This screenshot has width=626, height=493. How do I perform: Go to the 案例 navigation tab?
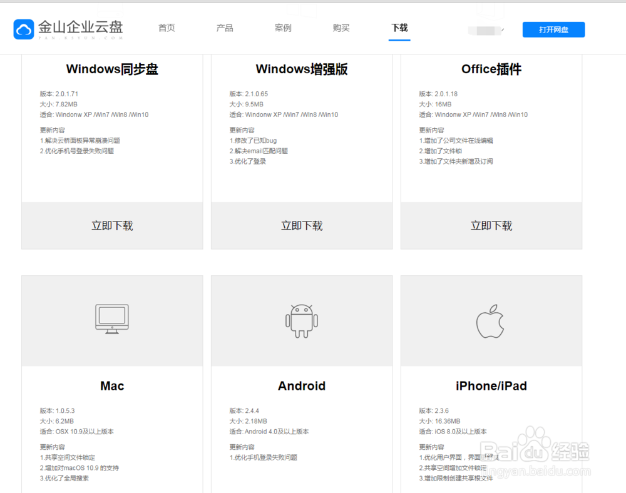tap(283, 28)
